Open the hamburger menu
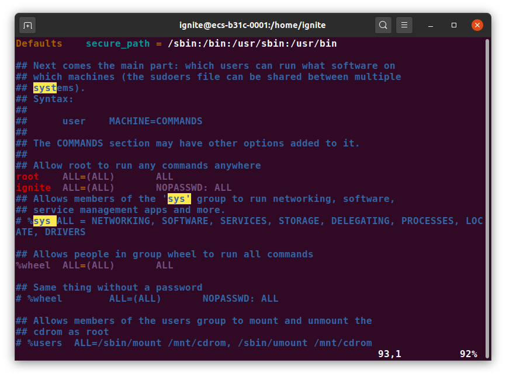The height and width of the screenshot is (377, 506). pos(404,25)
